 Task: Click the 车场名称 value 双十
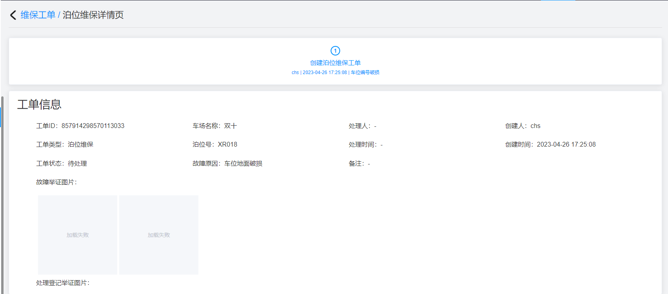click(230, 126)
